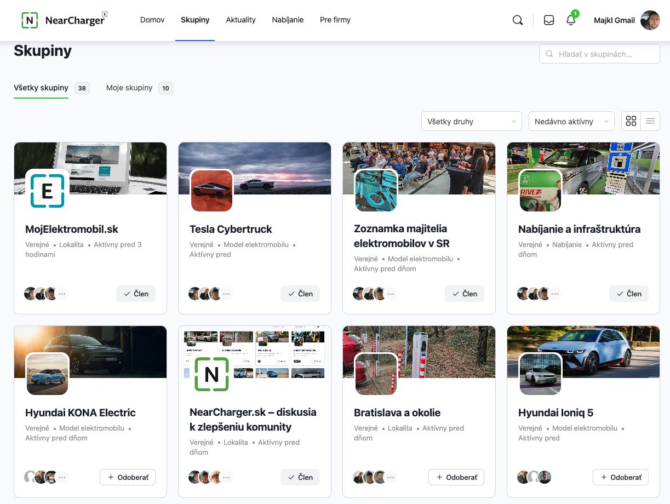Open Hyundai Ioniq 5 group avatar

540,374
